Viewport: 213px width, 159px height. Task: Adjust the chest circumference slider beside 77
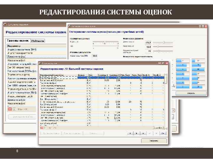[x=163, y=51]
